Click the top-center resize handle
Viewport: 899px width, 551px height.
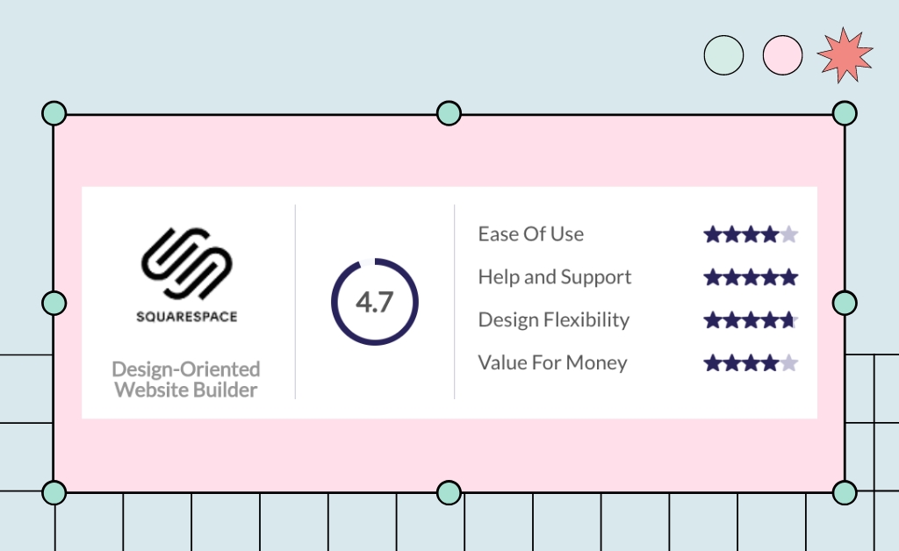449,113
